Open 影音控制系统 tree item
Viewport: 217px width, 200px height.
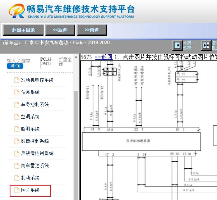35,141
